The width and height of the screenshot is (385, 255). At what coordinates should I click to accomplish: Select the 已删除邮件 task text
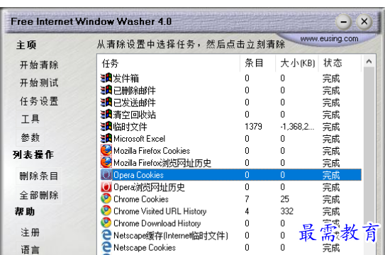click(134, 91)
